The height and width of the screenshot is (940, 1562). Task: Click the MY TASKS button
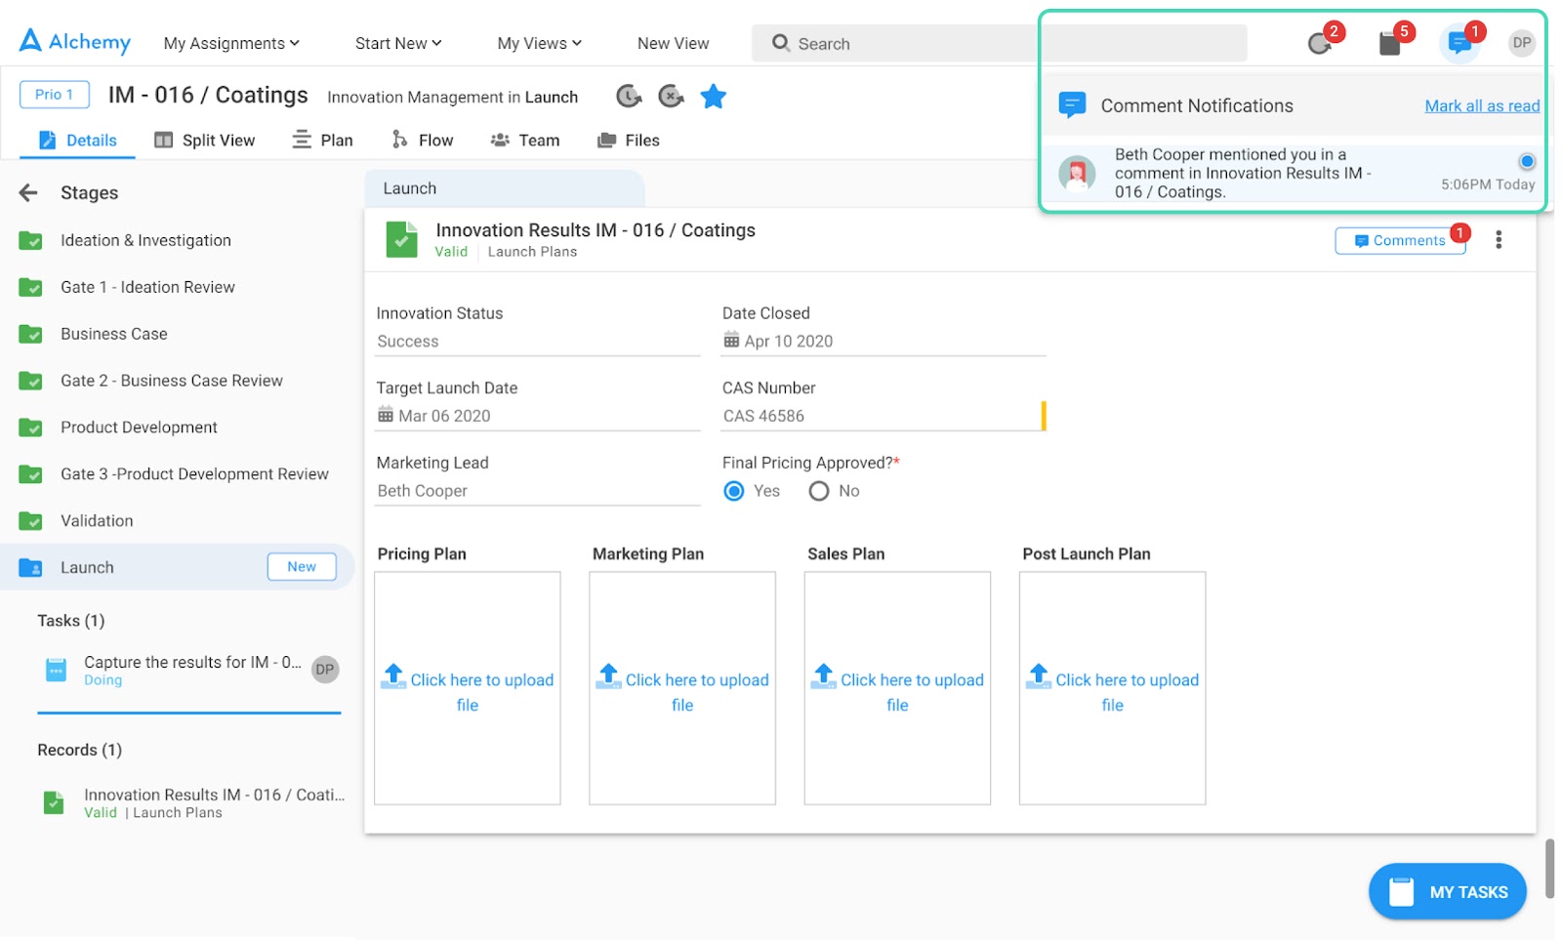[x=1448, y=891]
